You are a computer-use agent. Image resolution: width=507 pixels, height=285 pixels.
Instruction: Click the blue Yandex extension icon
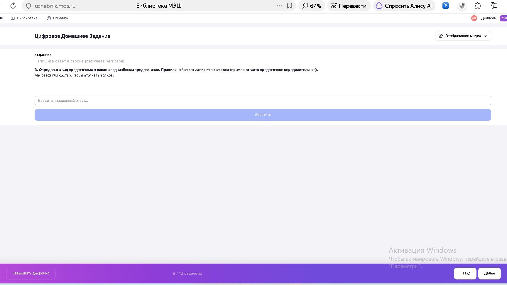click(x=446, y=6)
